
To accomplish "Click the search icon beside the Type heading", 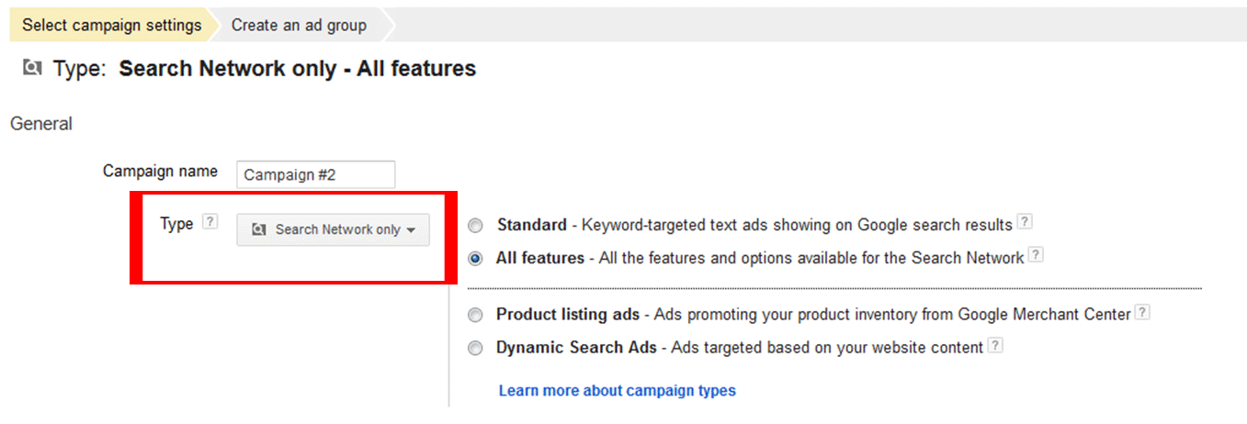I will tap(32, 68).
